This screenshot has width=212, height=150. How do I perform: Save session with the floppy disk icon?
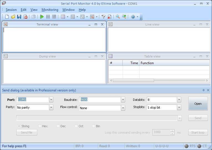19,17
